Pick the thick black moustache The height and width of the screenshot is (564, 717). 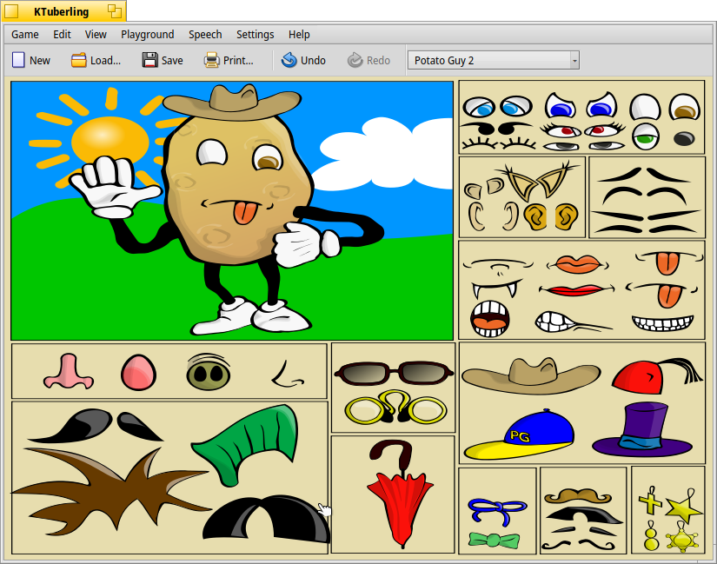coord(584,515)
